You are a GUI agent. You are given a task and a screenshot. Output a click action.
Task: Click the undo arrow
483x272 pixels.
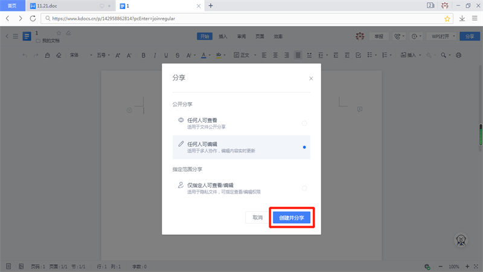point(25,55)
